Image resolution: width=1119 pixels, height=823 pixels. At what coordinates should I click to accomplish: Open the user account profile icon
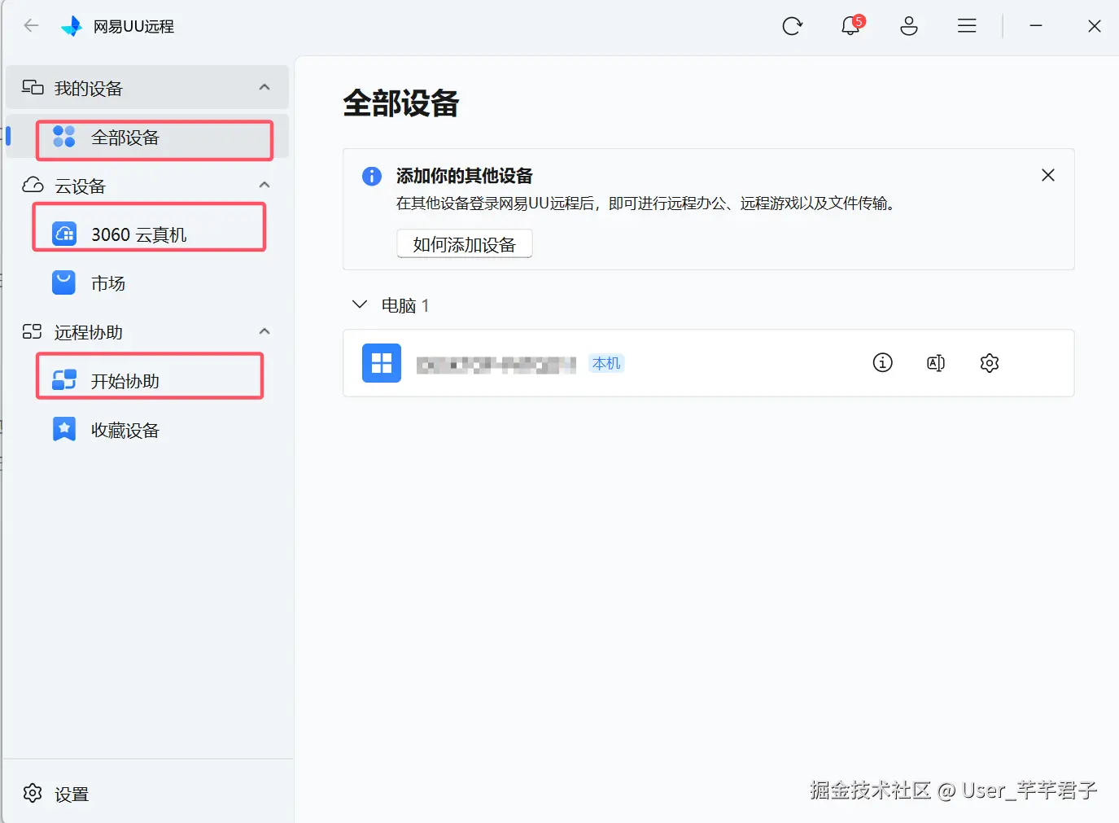(909, 26)
